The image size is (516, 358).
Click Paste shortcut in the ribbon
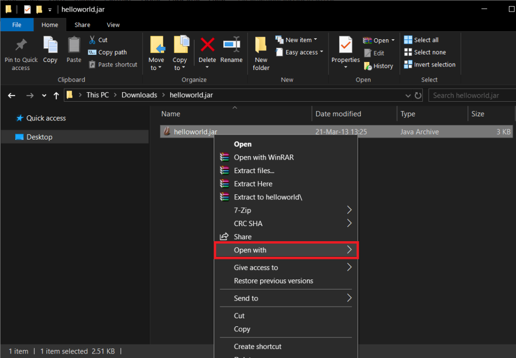tap(113, 65)
